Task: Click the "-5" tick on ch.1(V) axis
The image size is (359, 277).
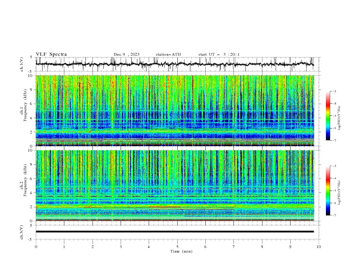Action: click(31, 72)
